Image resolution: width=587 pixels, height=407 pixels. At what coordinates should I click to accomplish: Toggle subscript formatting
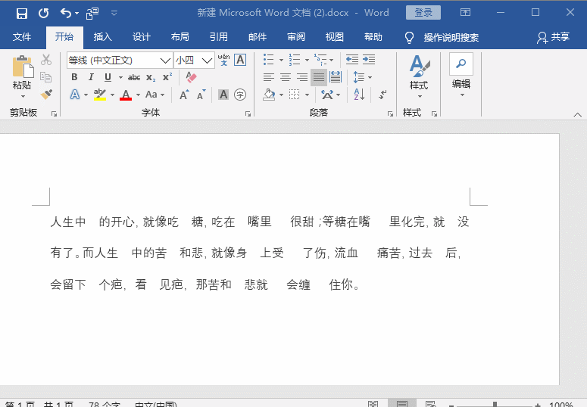click(151, 77)
